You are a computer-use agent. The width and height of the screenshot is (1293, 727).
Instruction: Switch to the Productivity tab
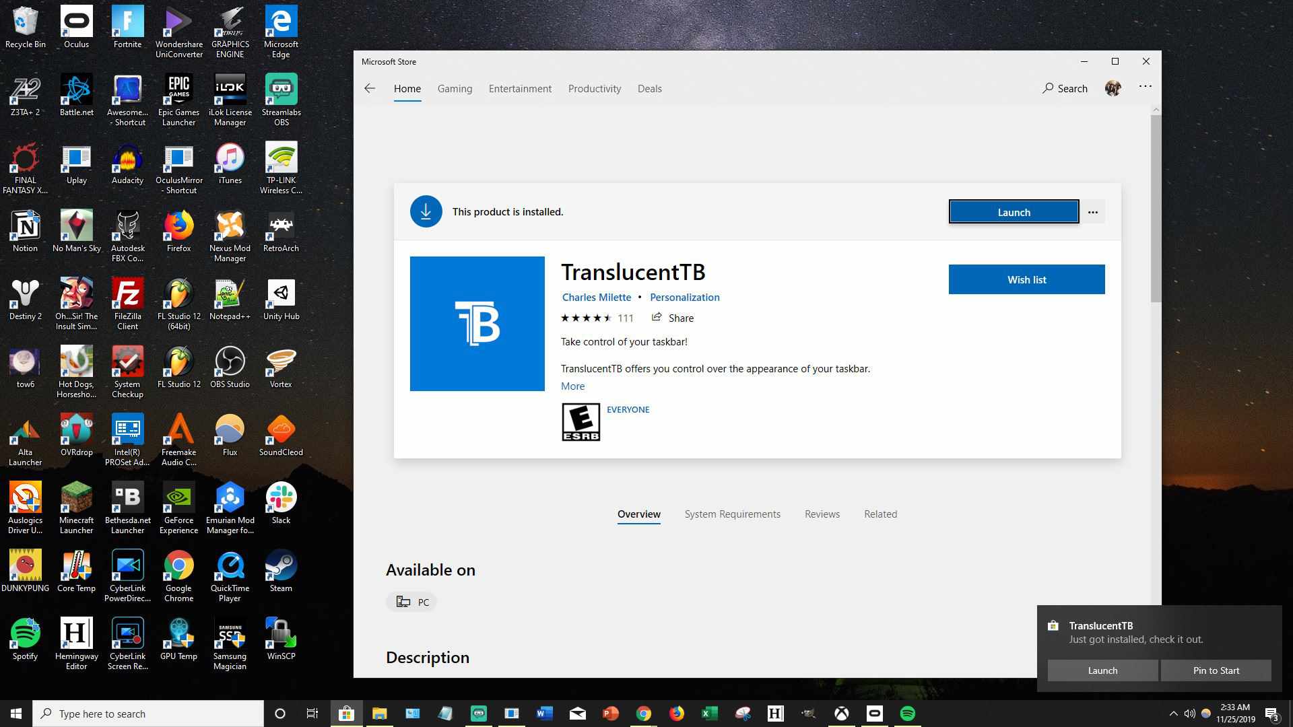[x=594, y=88]
